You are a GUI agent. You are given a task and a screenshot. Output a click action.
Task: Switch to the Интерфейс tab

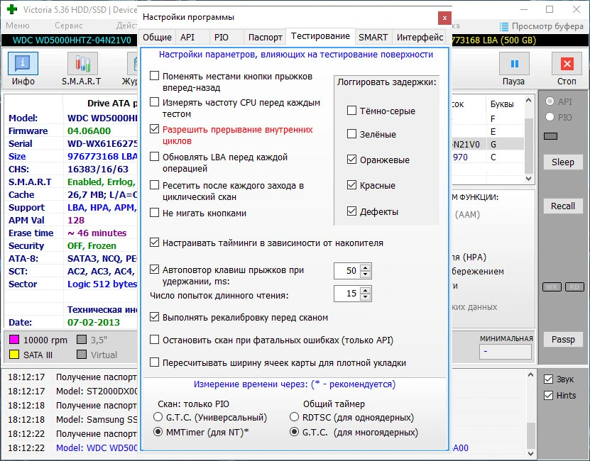coord(420,37)
